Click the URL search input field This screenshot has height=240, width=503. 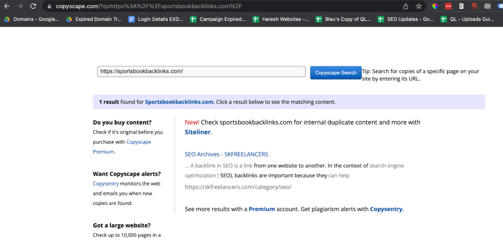201,71
